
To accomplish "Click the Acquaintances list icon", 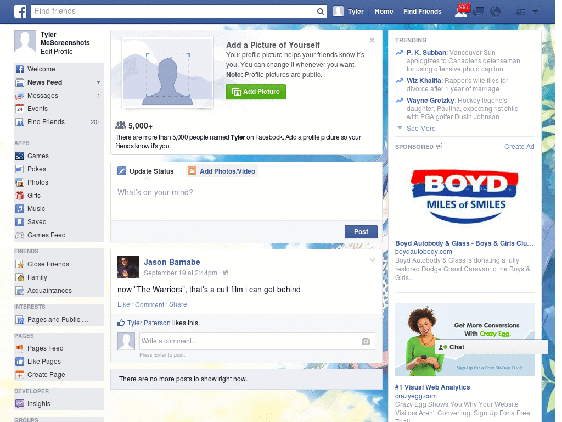I will point(20,291).
